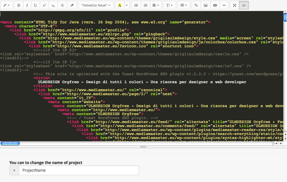Open the Helvetica Neue font dropdown
Screen dimensions: 287x182
point(96,5)
